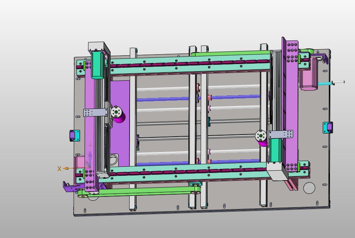Pick the long green belt guard at bottom

139,192
